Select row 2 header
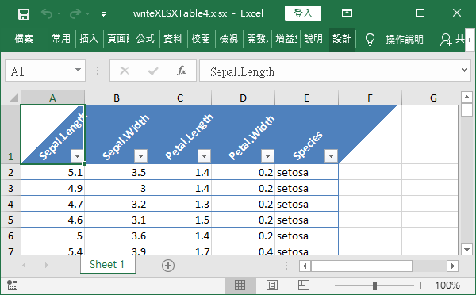 click(x=10, y=172)
